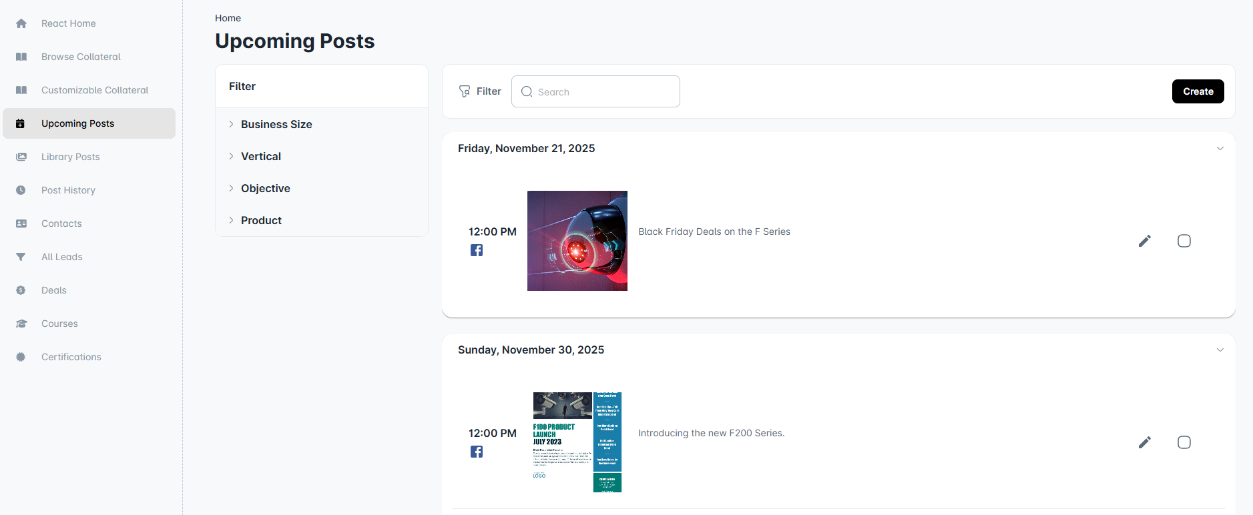Image resolution: width=1253 pixels, height=515 pixels.
Task: Click the Contacts card icon in sidebar
Action: [21, 223]
